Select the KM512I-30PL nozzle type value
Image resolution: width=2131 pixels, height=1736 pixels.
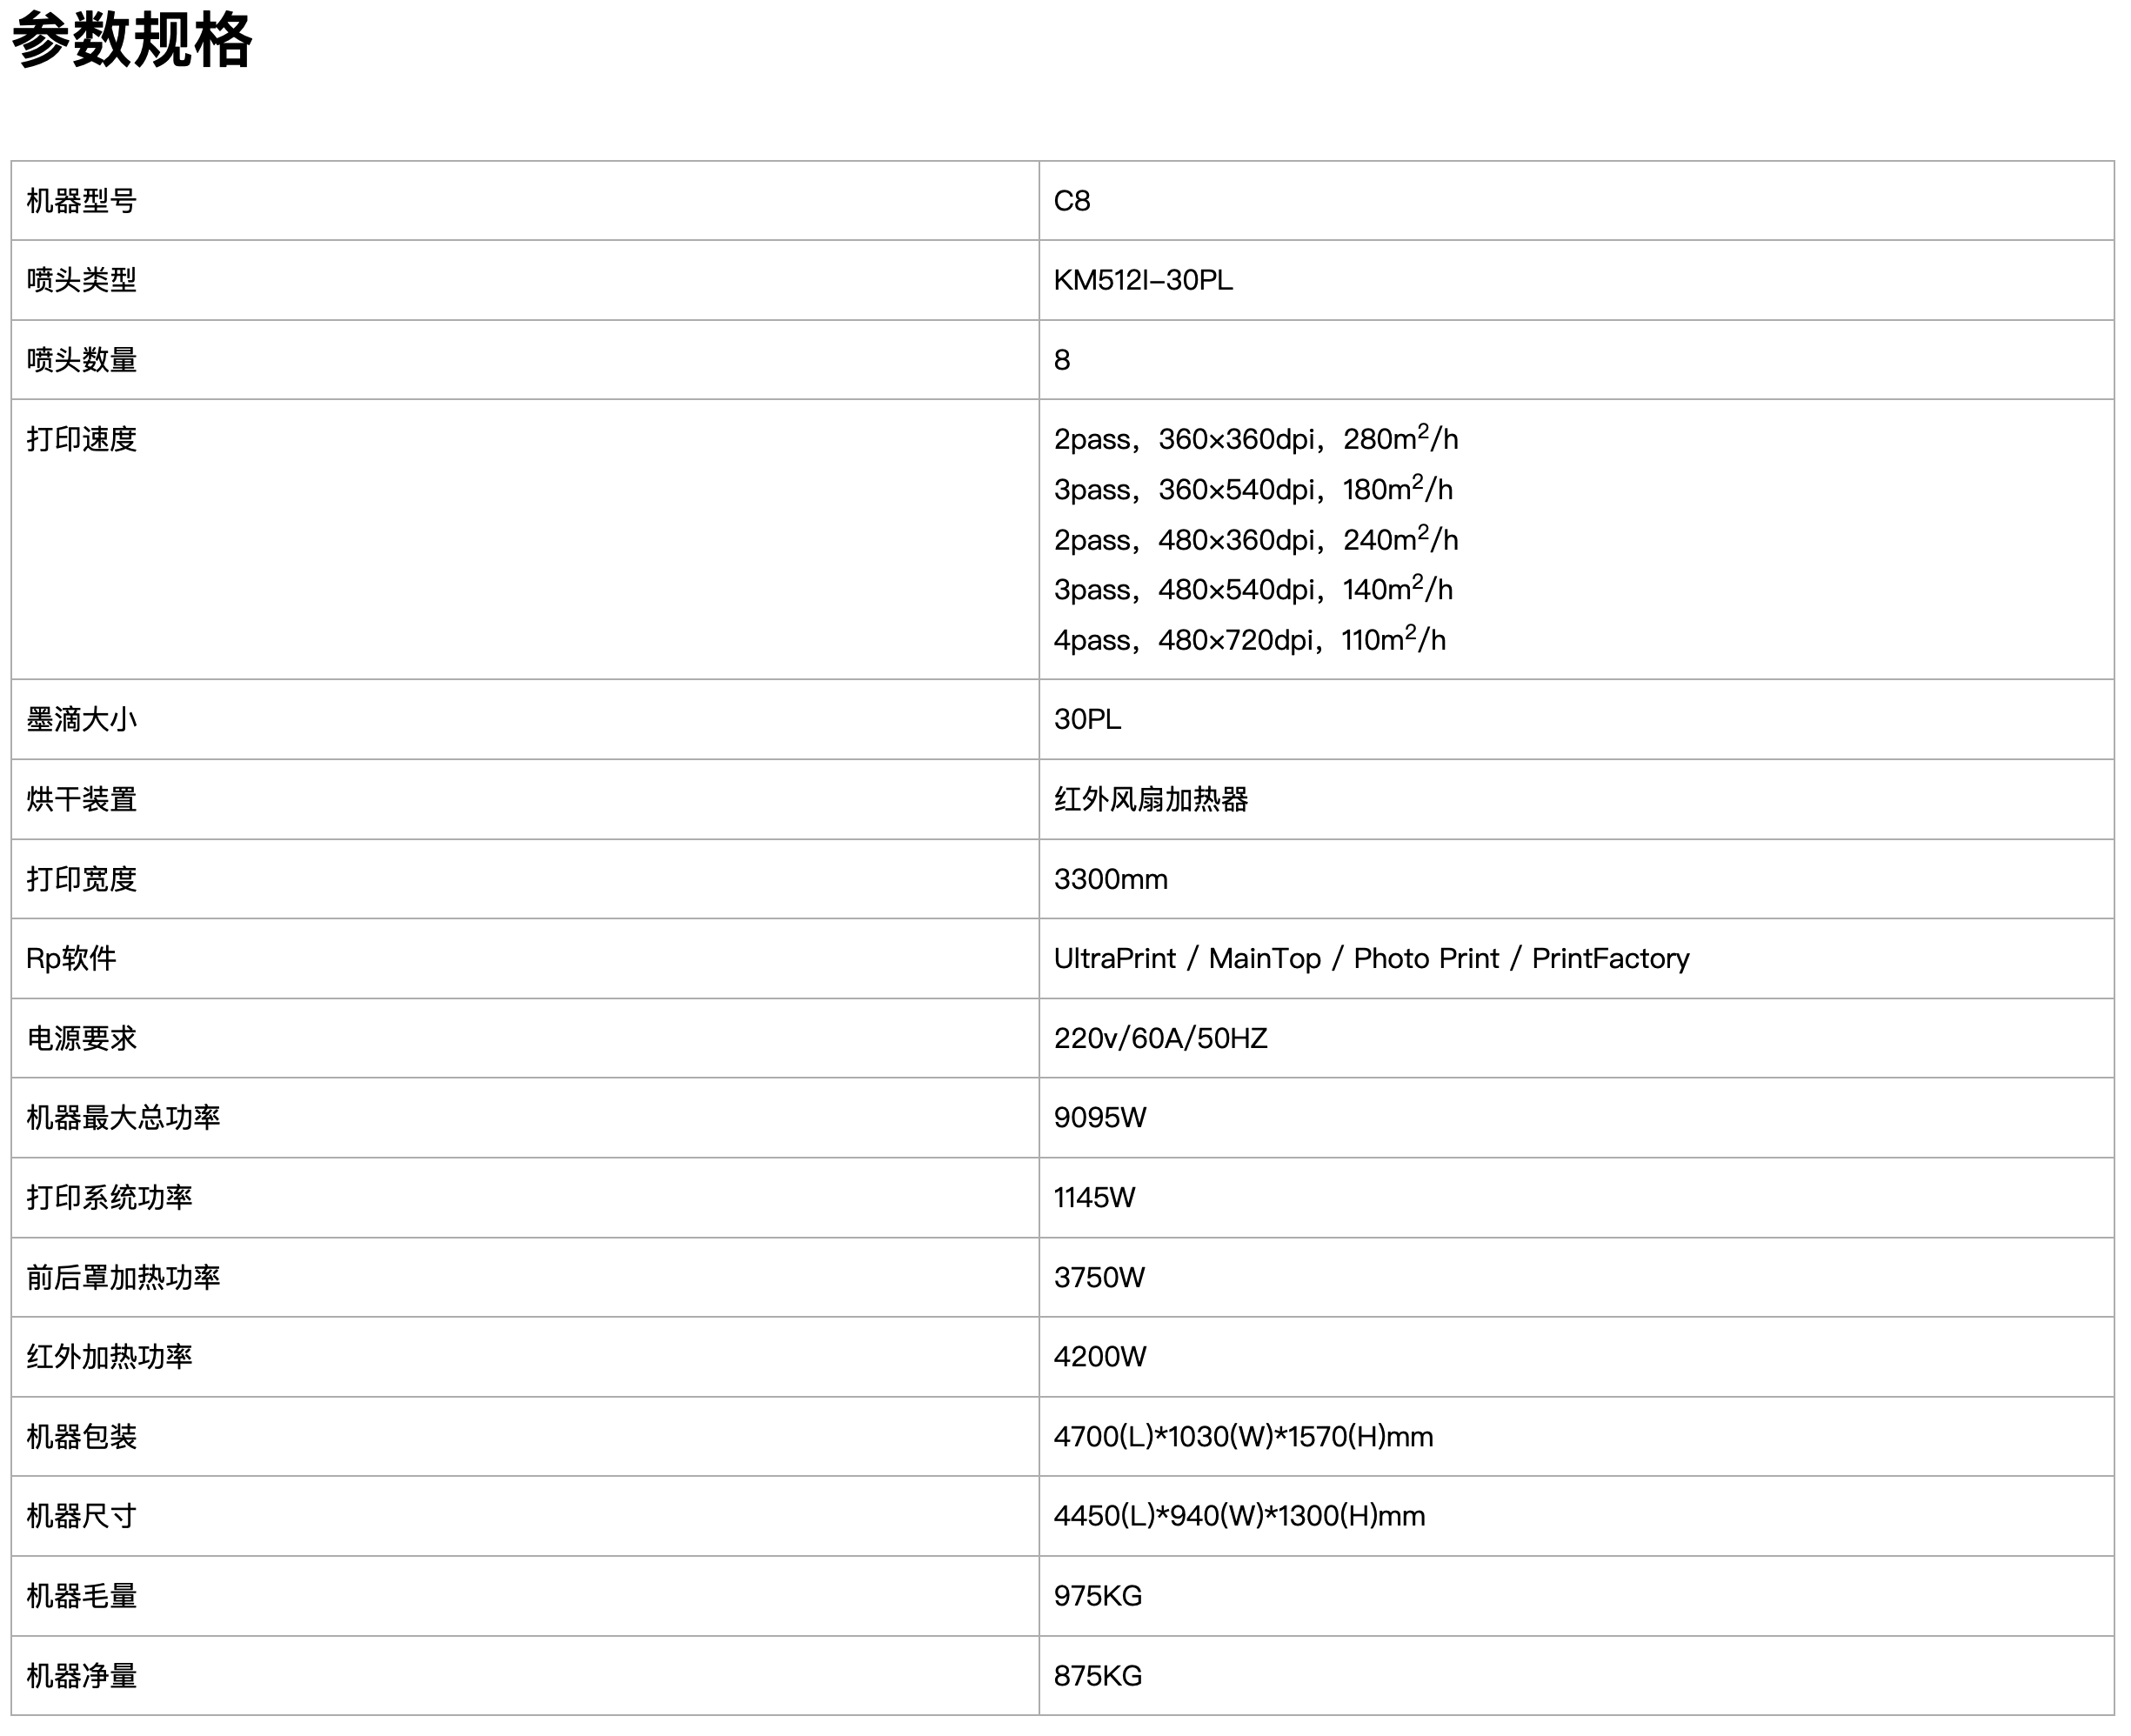[1143, 280]
